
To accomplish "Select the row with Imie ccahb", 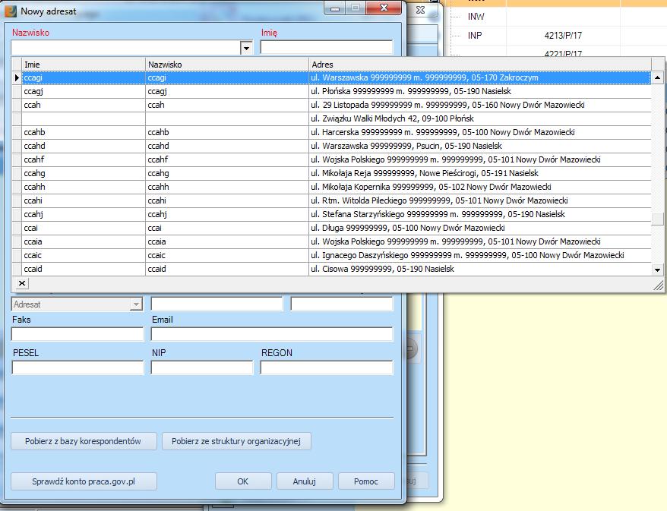I will click(332, 132).
